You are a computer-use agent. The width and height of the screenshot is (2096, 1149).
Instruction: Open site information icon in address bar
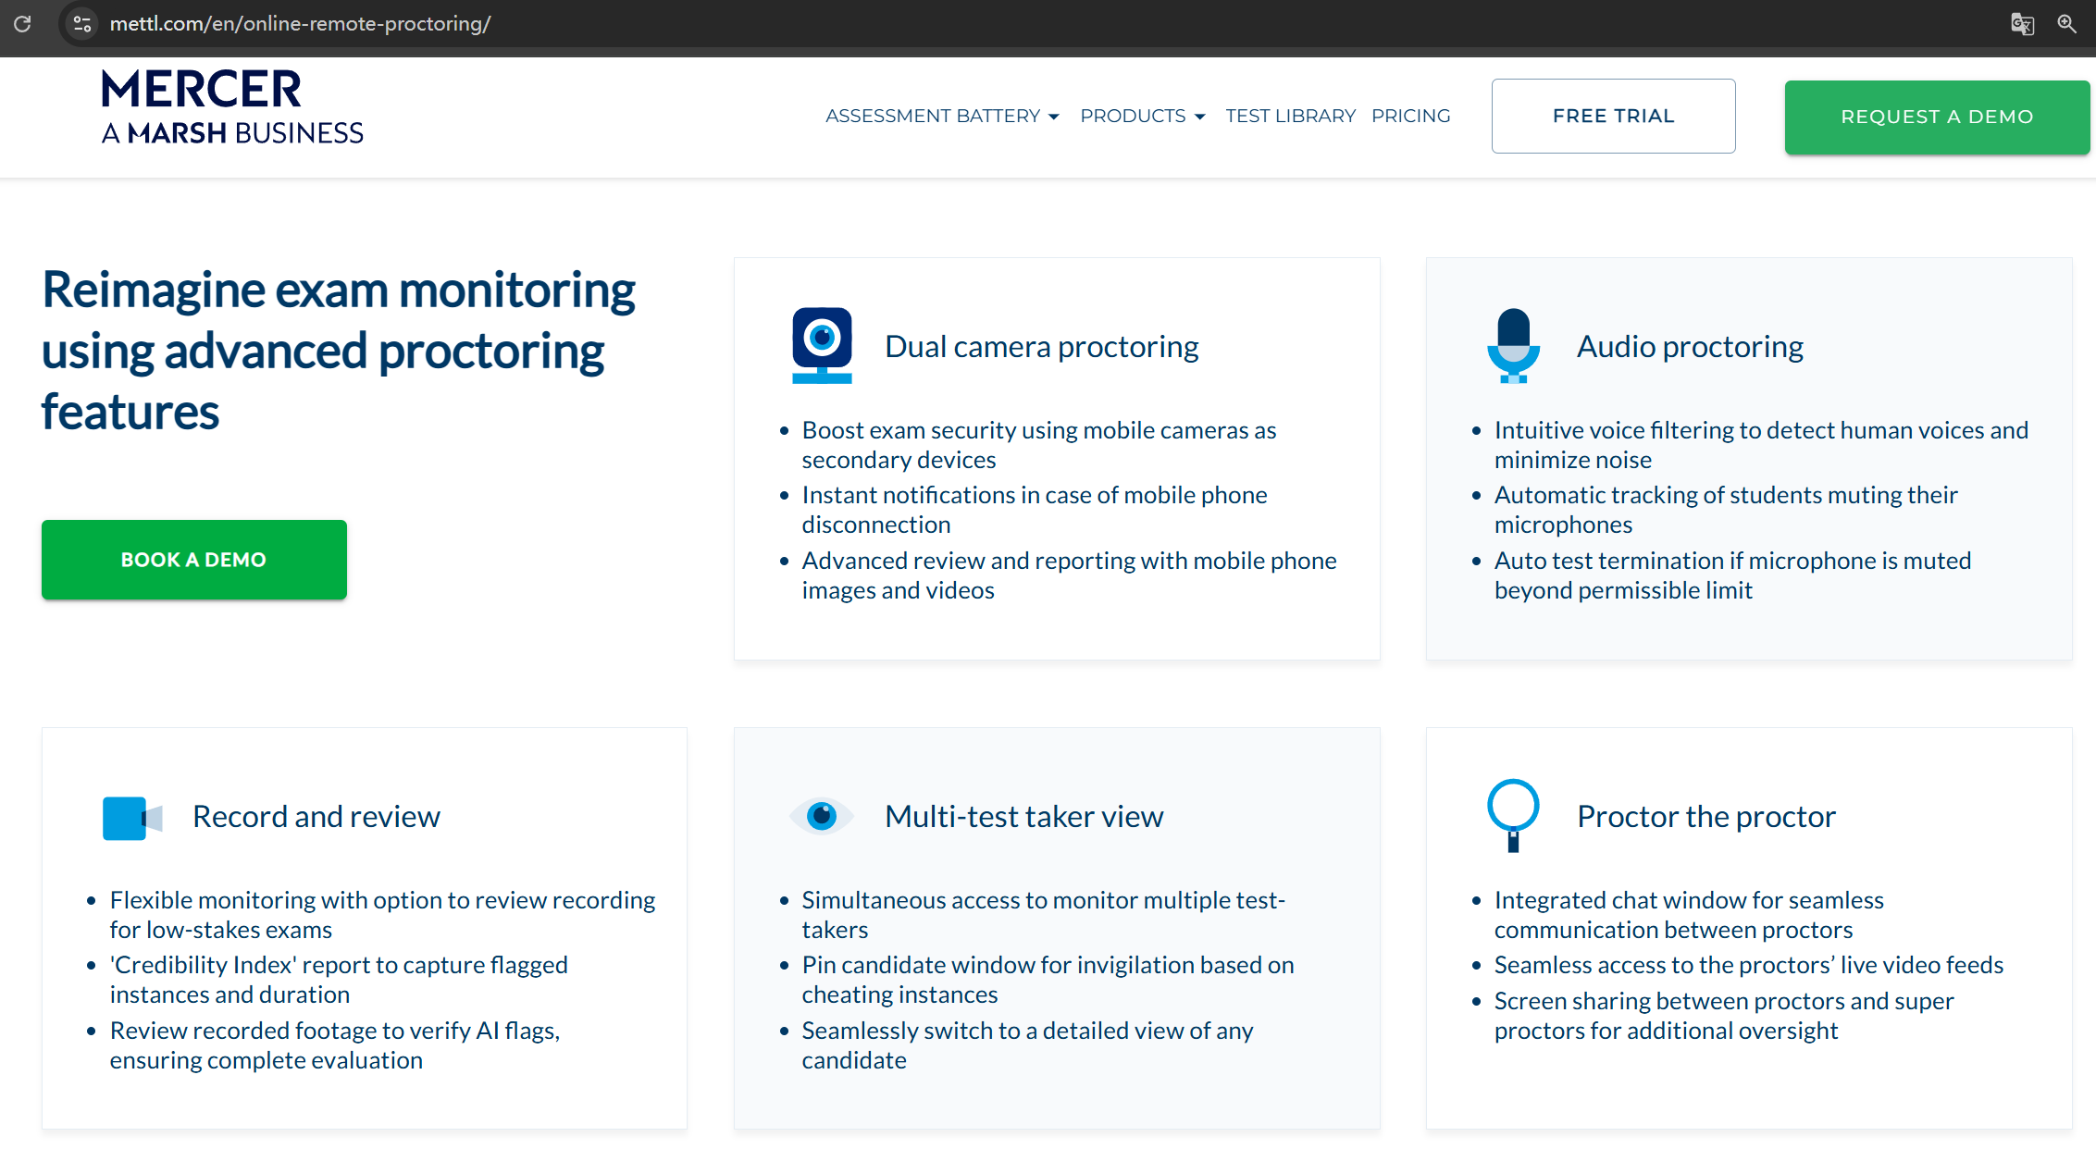(81, 23)
